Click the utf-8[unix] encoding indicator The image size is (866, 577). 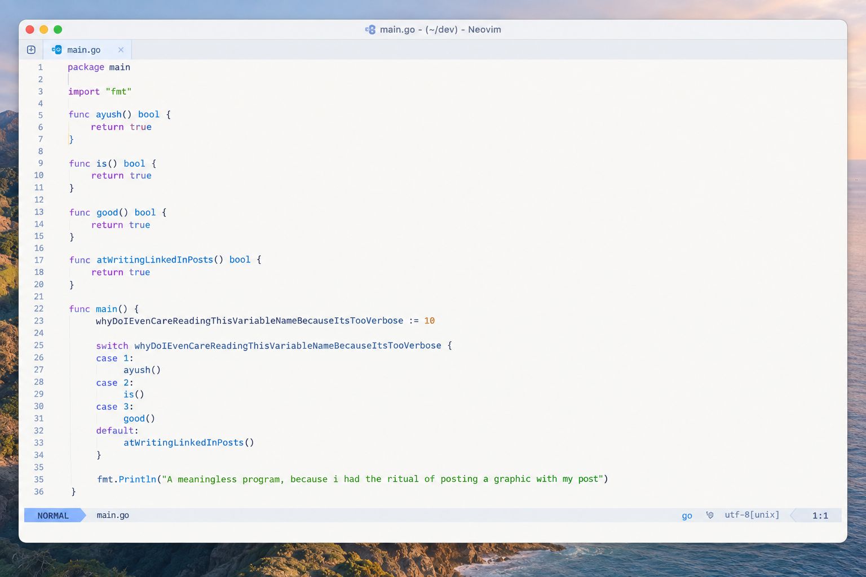coord(752,514)
